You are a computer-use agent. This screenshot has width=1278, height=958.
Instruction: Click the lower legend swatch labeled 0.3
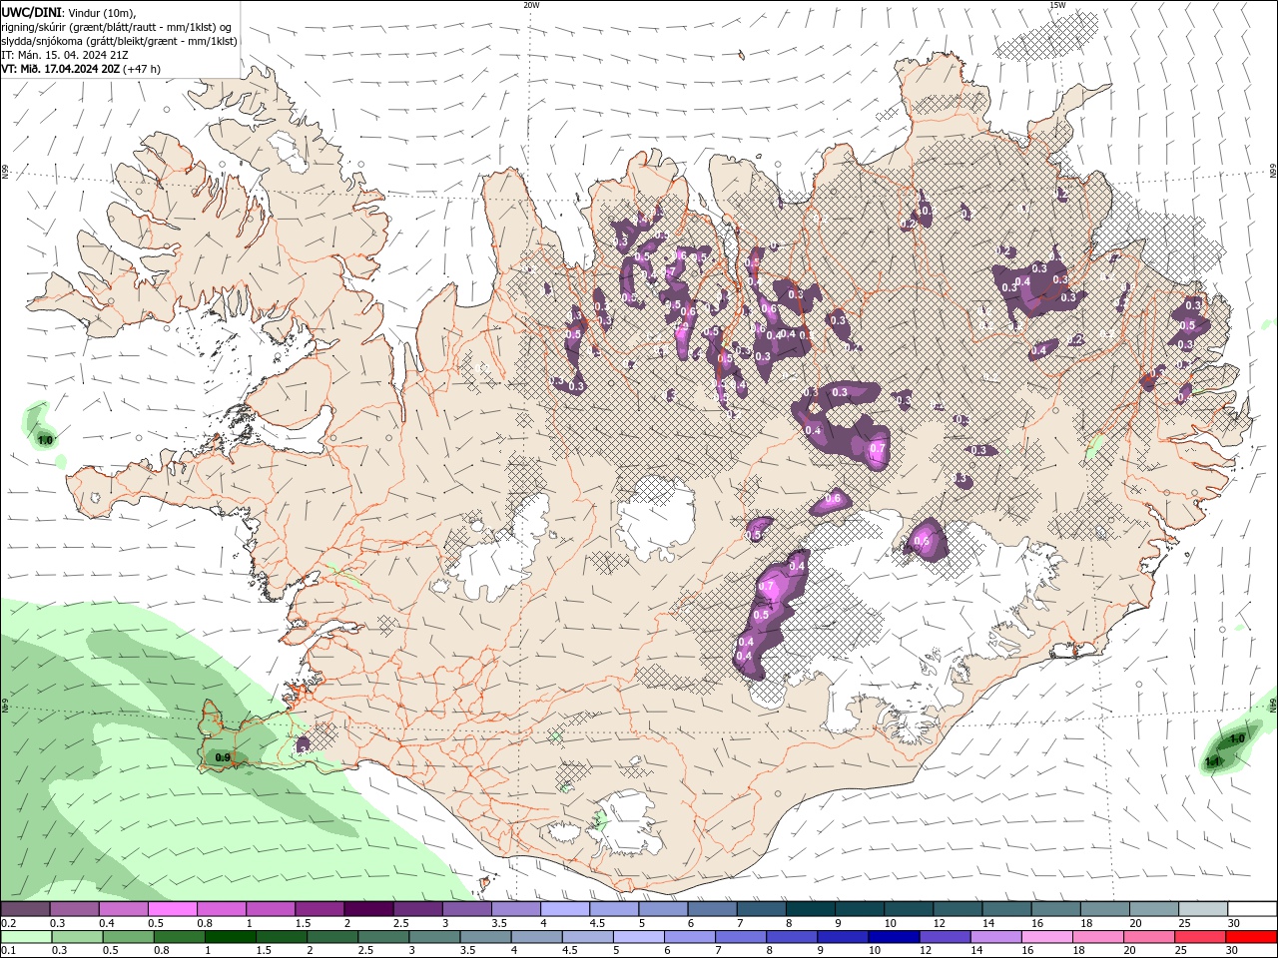coord(77,937)
